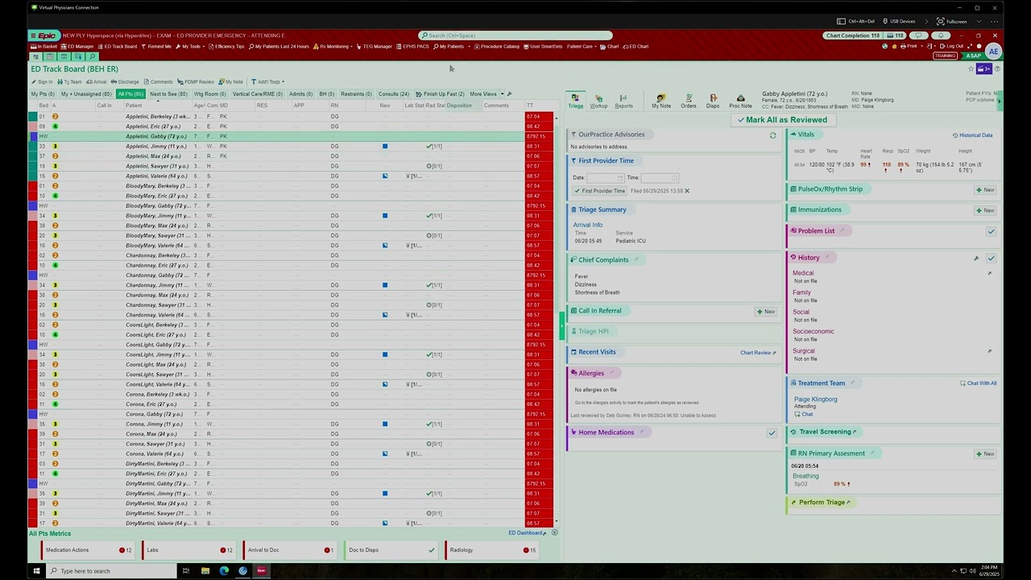
Task: Open ED Dashboard link
Action: pyautogui.click(x=528, y=533)
